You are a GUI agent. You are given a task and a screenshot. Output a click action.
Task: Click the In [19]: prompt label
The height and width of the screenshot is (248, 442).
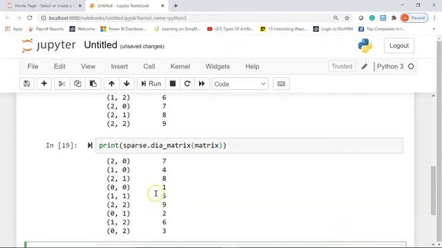coord(61,145)
